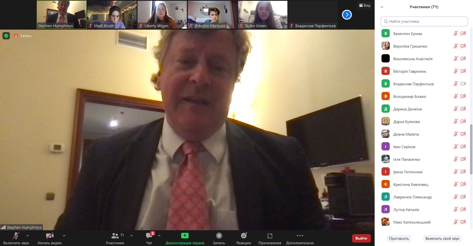Open chat options arrow next to Чат
This screenshot has height=246, width=473.
[159, 236]
